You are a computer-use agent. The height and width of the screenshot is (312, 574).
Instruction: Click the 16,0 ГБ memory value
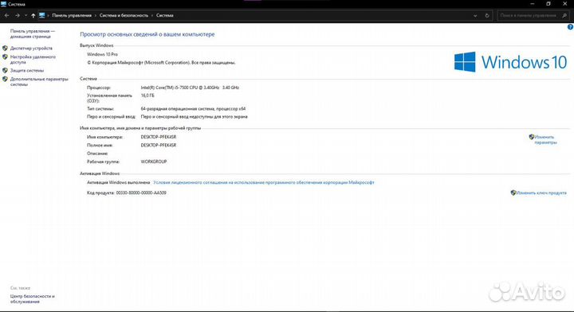click(147, 96)
